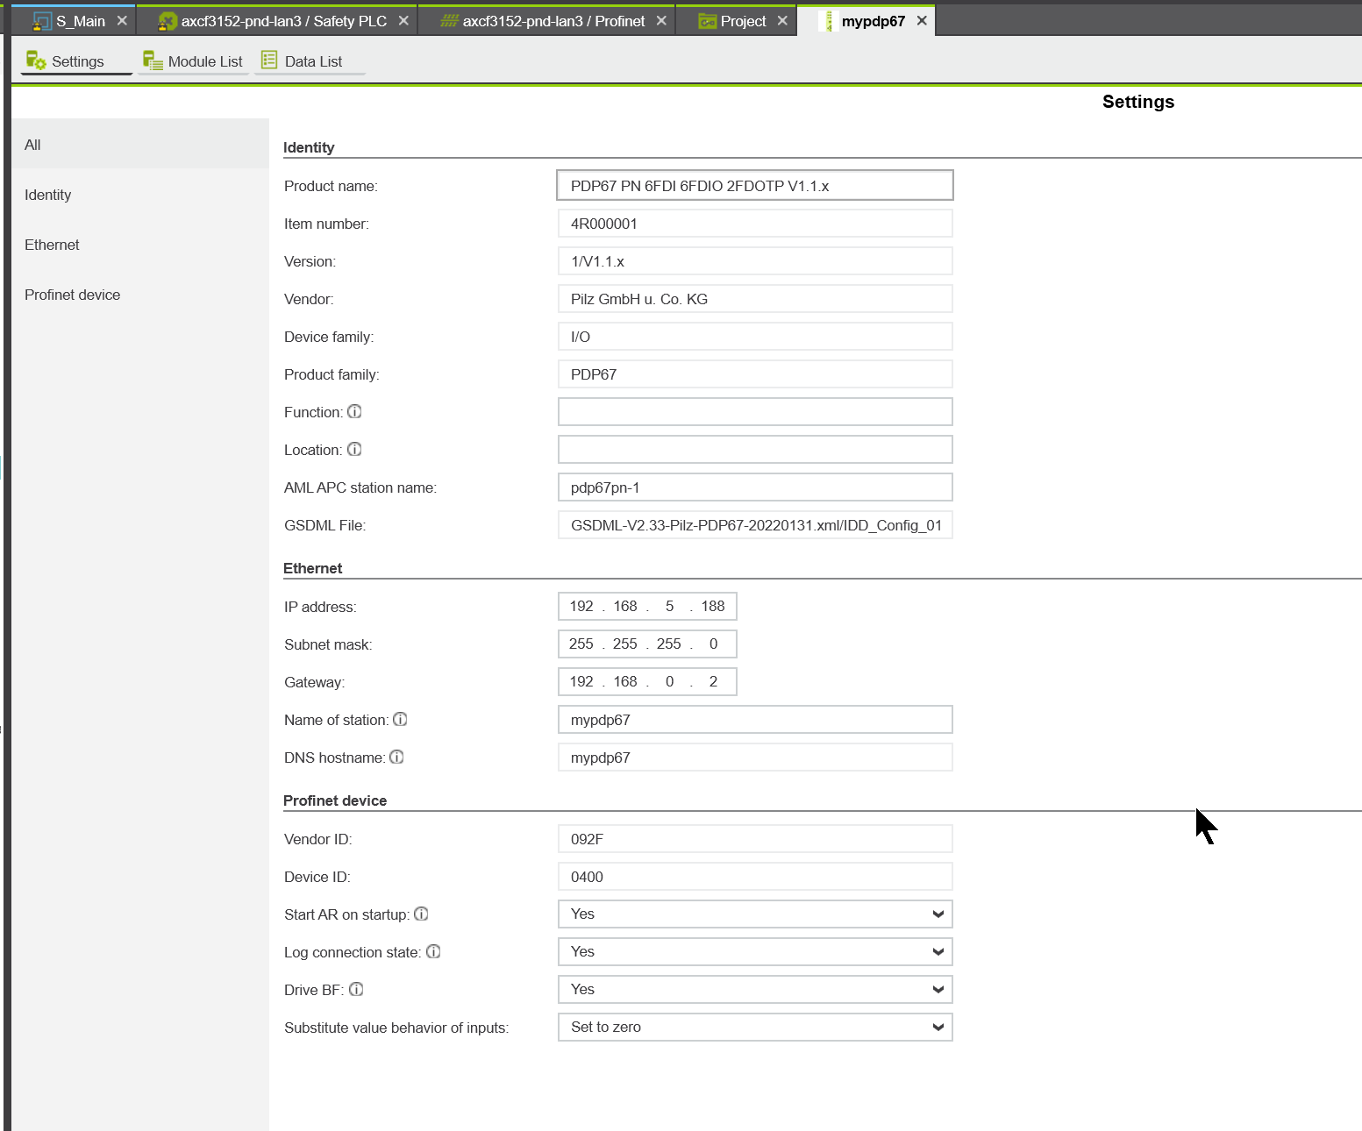Click the Data List icon

tap(269, 60)
